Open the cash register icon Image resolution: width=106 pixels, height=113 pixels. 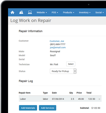(x=21, y=12)
